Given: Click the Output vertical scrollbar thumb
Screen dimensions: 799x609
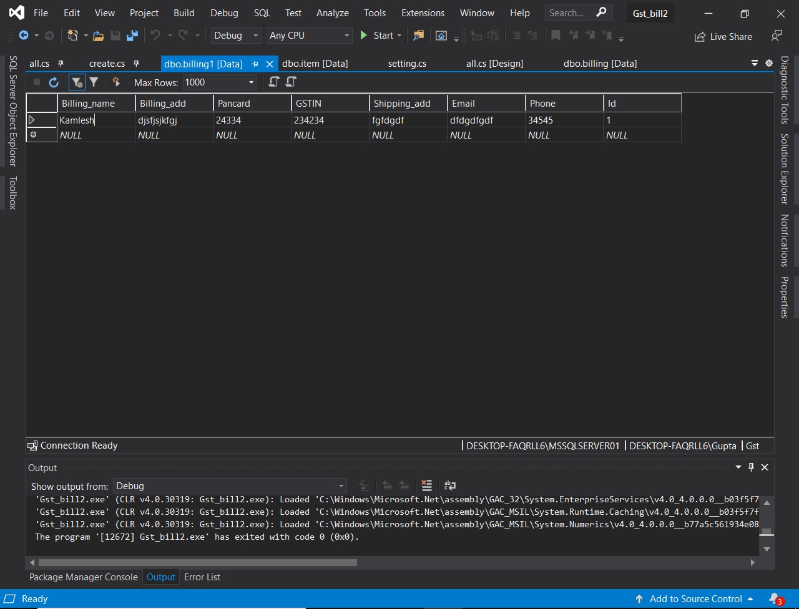Looking at the screenshot, I should coord(767,532).
